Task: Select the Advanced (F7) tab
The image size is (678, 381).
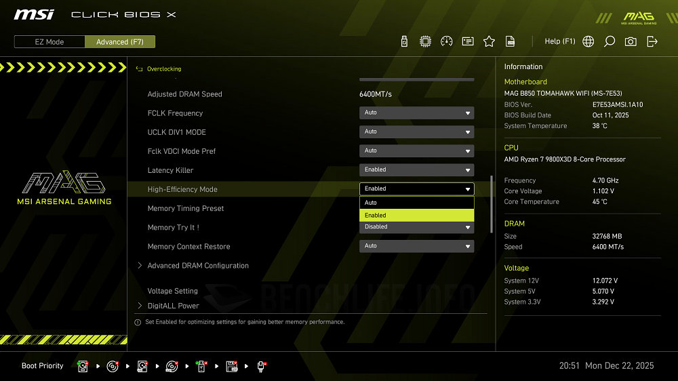Action: pos(120,42)
